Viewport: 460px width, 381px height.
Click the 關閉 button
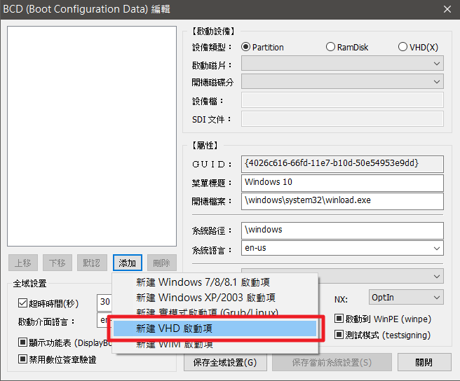pos(424,362)
